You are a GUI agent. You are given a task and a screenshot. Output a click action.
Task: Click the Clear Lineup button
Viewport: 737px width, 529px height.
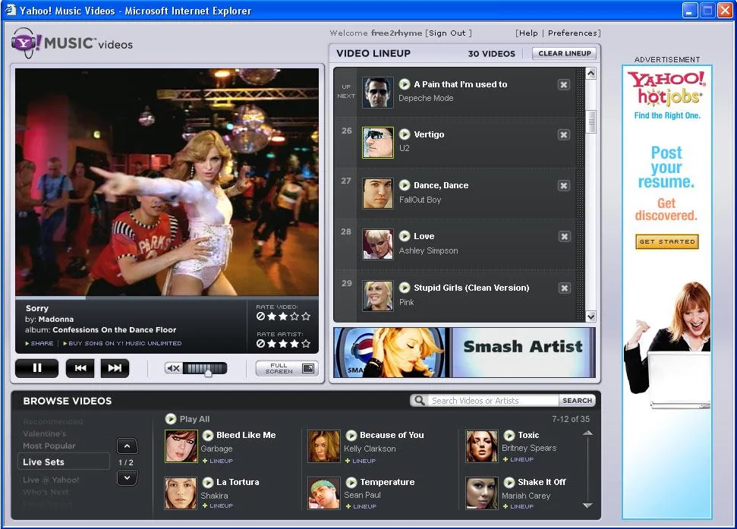565,54
